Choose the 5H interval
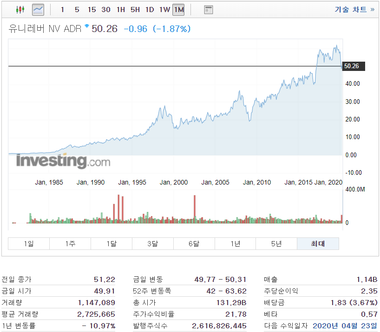The width and height of the screenshot is (380, 332). 135,10
